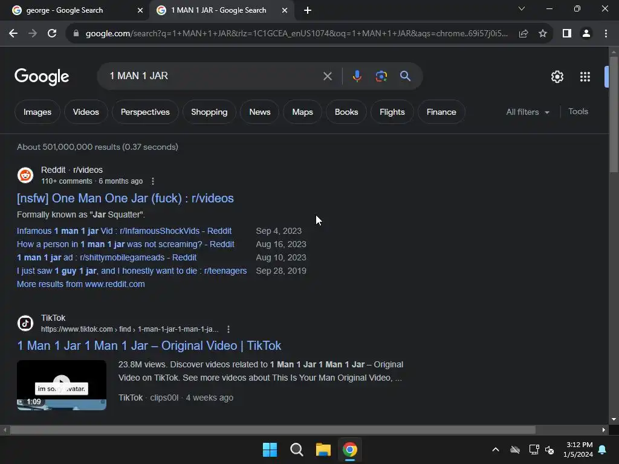
Task: Select the Flights filter chip
Action: click(392, 112)
